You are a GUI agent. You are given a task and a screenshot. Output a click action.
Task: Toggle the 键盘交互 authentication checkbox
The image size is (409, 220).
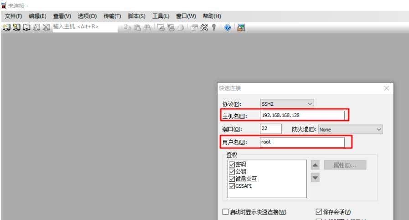point(232,179)
